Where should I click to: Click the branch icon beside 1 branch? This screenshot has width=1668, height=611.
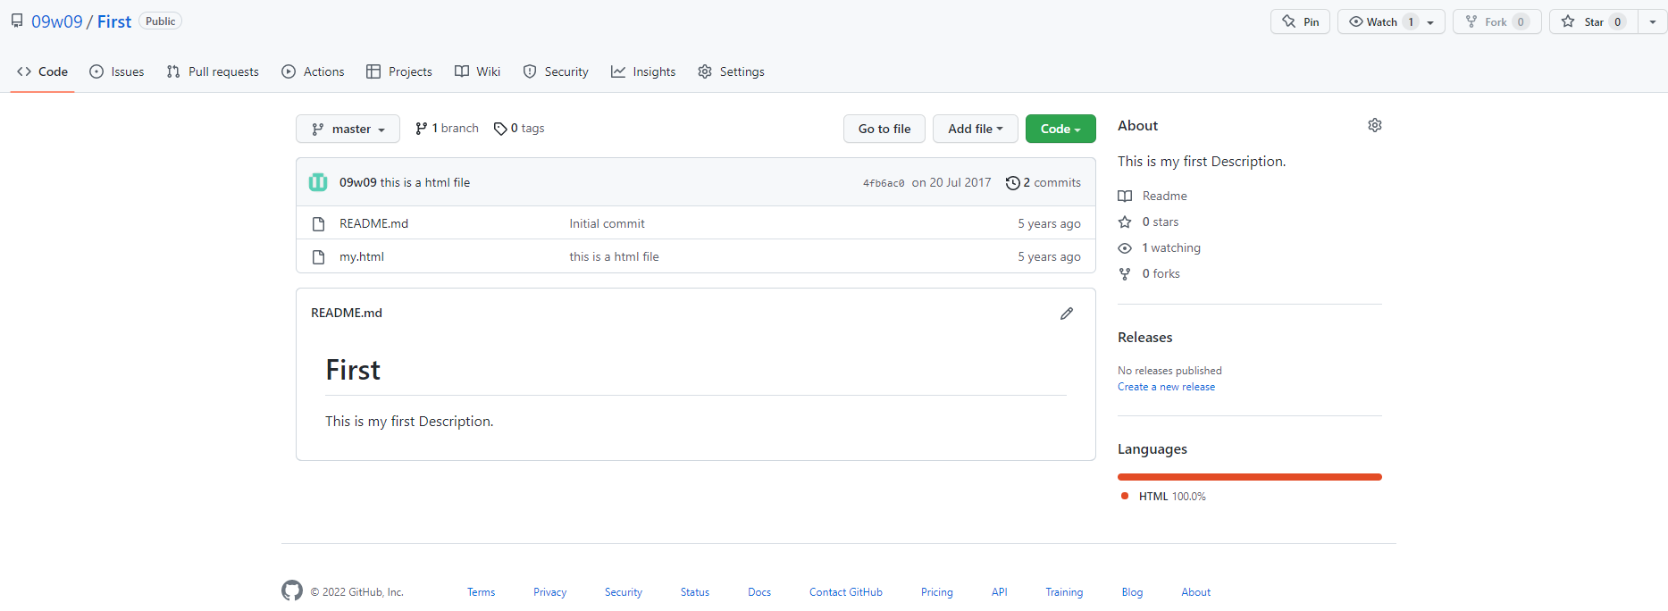421,129
